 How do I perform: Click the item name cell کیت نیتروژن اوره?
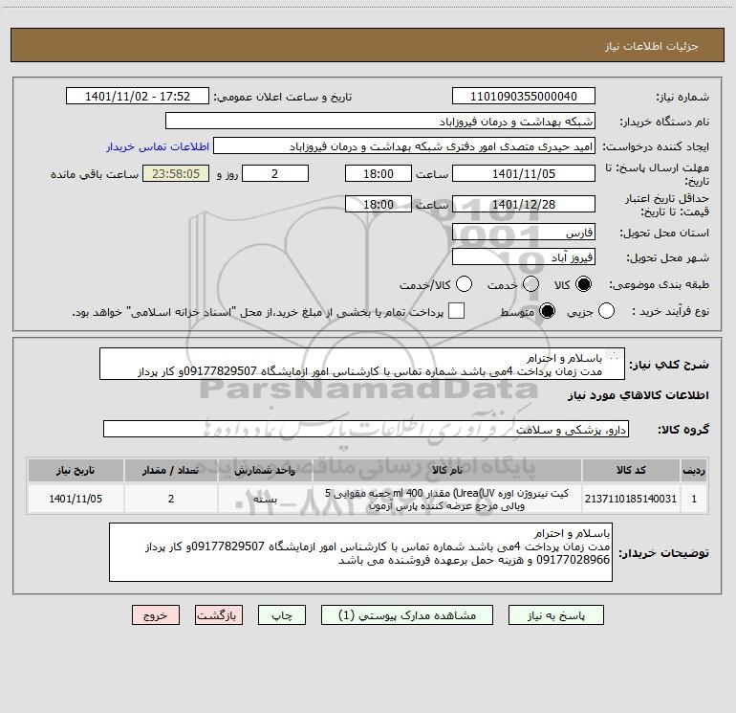pyautogui.click(x=447, y=499)
